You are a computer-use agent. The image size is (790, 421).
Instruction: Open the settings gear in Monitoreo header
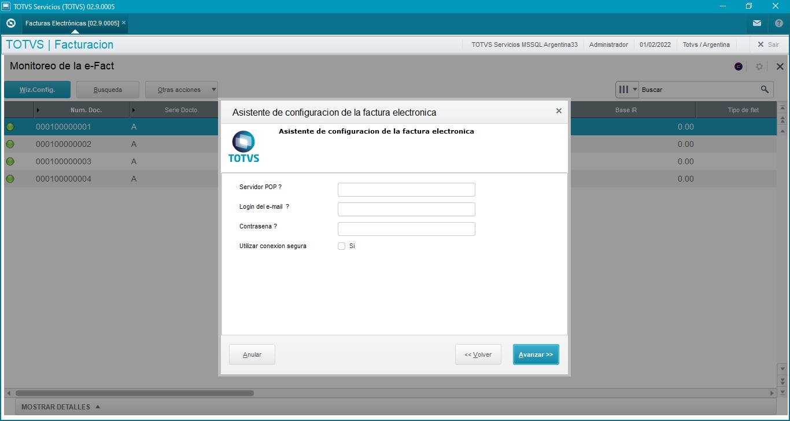(759, 67)
